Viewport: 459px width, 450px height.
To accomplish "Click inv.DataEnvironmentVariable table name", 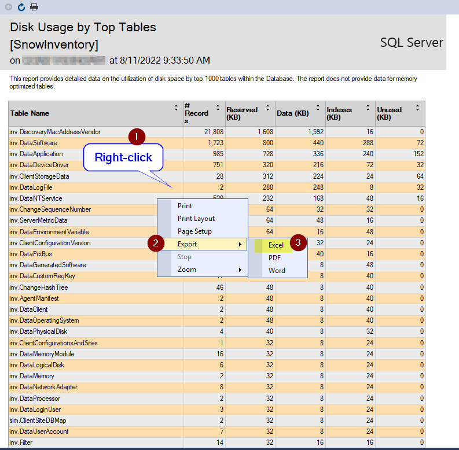I will click(x=49, y=232).
